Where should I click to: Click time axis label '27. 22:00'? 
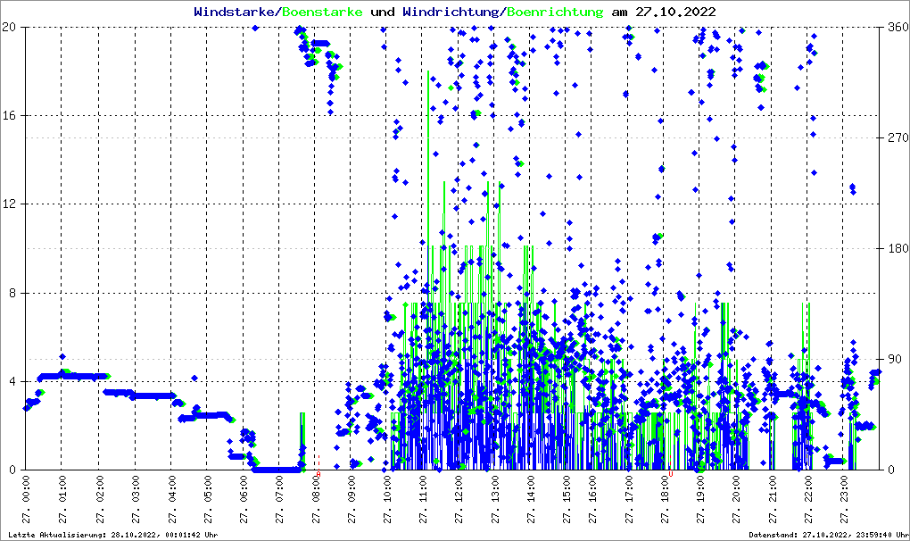[809, 499]
